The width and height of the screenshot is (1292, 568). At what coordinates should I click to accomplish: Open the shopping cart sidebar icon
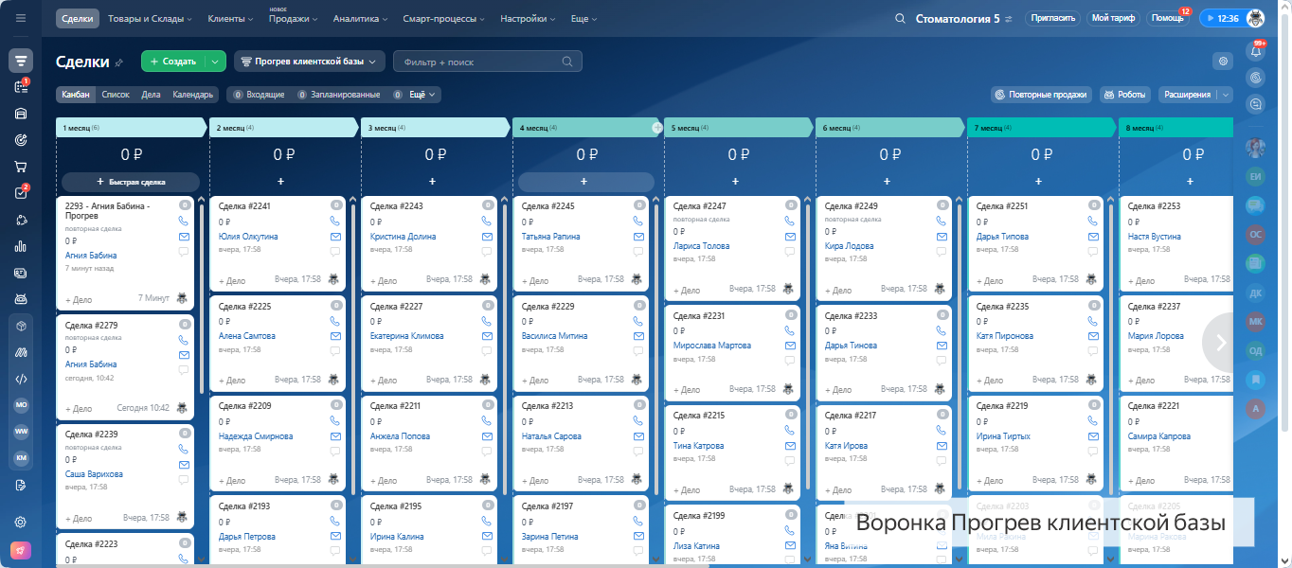pos(21,167)
